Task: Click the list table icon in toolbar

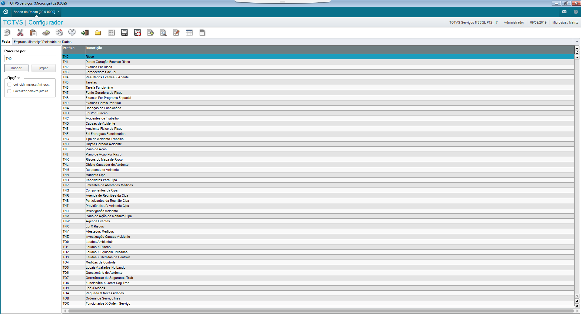Action: [111, 33]
